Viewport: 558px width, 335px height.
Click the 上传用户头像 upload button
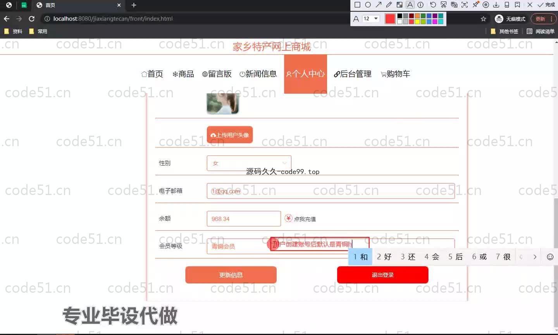click(230, 135)
